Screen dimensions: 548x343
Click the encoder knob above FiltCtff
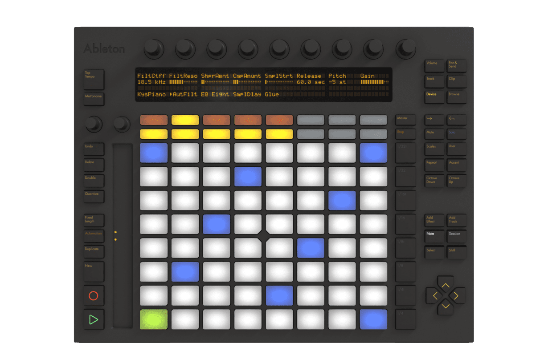coord(154,48)
